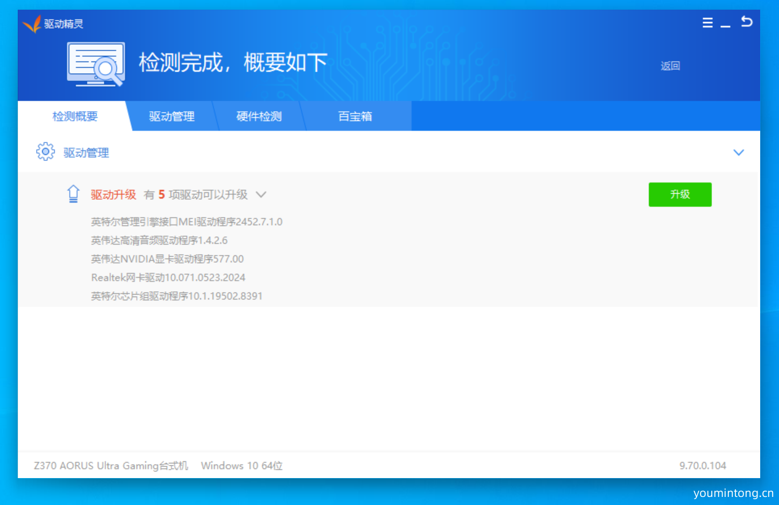Switch to the 驱动管理 tab

tap(172, 116)
